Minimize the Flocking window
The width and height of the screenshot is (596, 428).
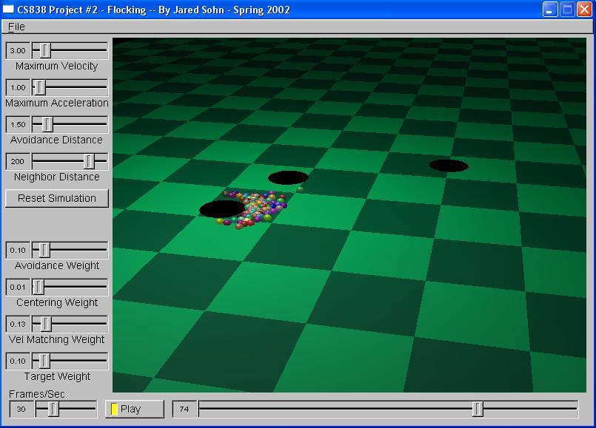click(x=549, y=10)
